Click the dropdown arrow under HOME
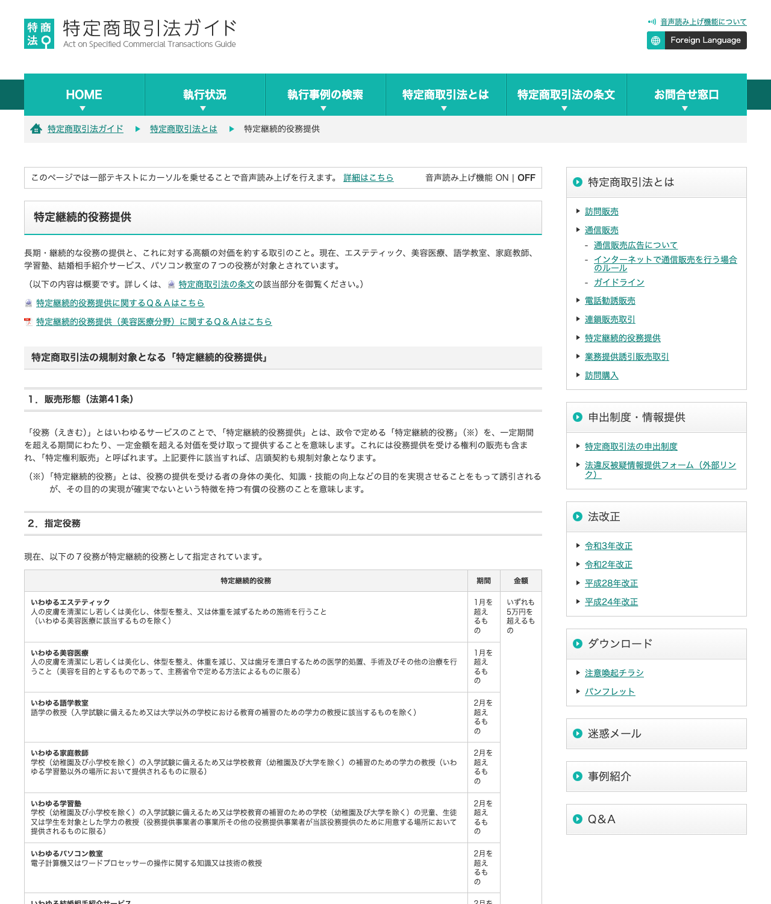771x904 pixels. [x=83, y=108]
